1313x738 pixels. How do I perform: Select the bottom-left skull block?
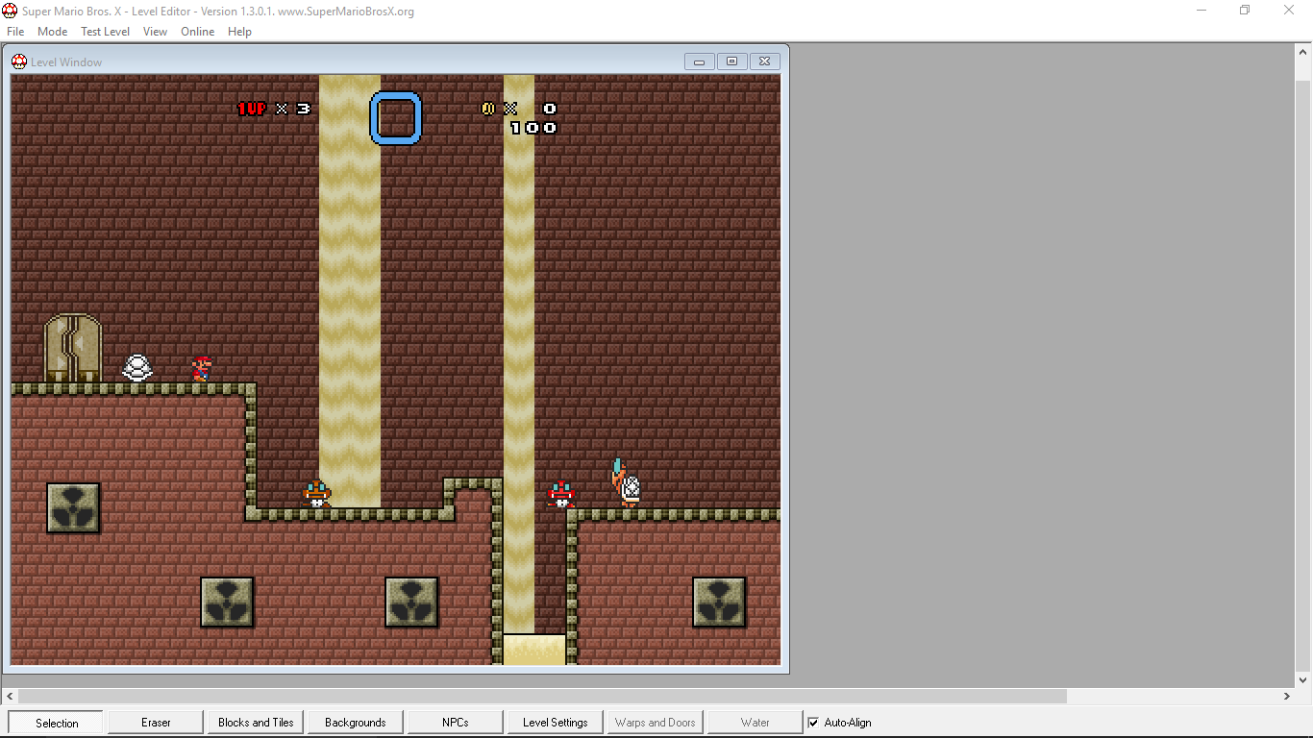(x=227, y=603)
